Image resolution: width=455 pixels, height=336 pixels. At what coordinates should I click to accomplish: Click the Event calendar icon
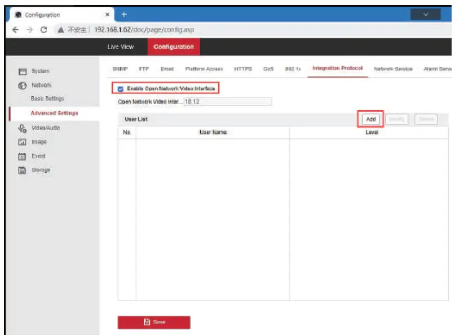click(23, 156)
